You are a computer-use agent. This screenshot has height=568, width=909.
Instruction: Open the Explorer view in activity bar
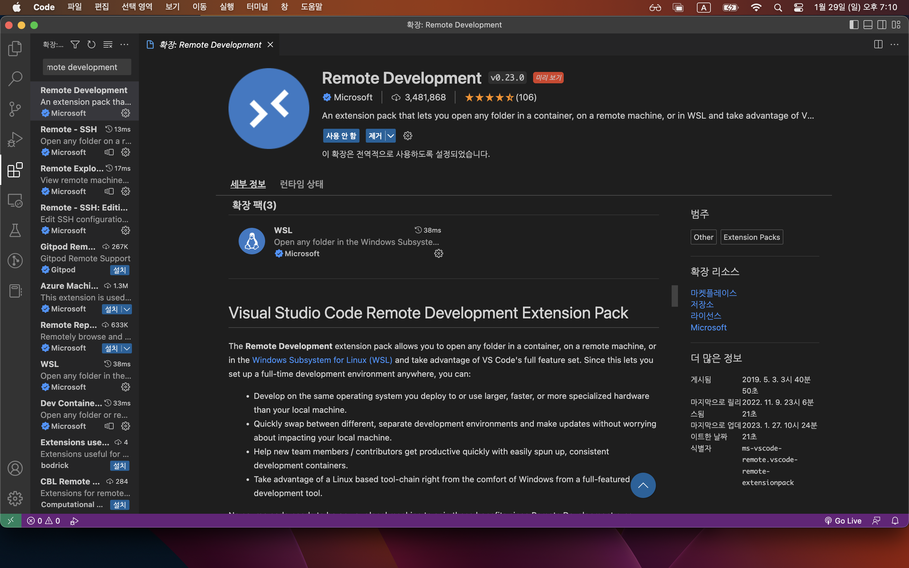(15, 48)
